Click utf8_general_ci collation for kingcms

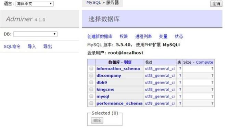[160, 89]
